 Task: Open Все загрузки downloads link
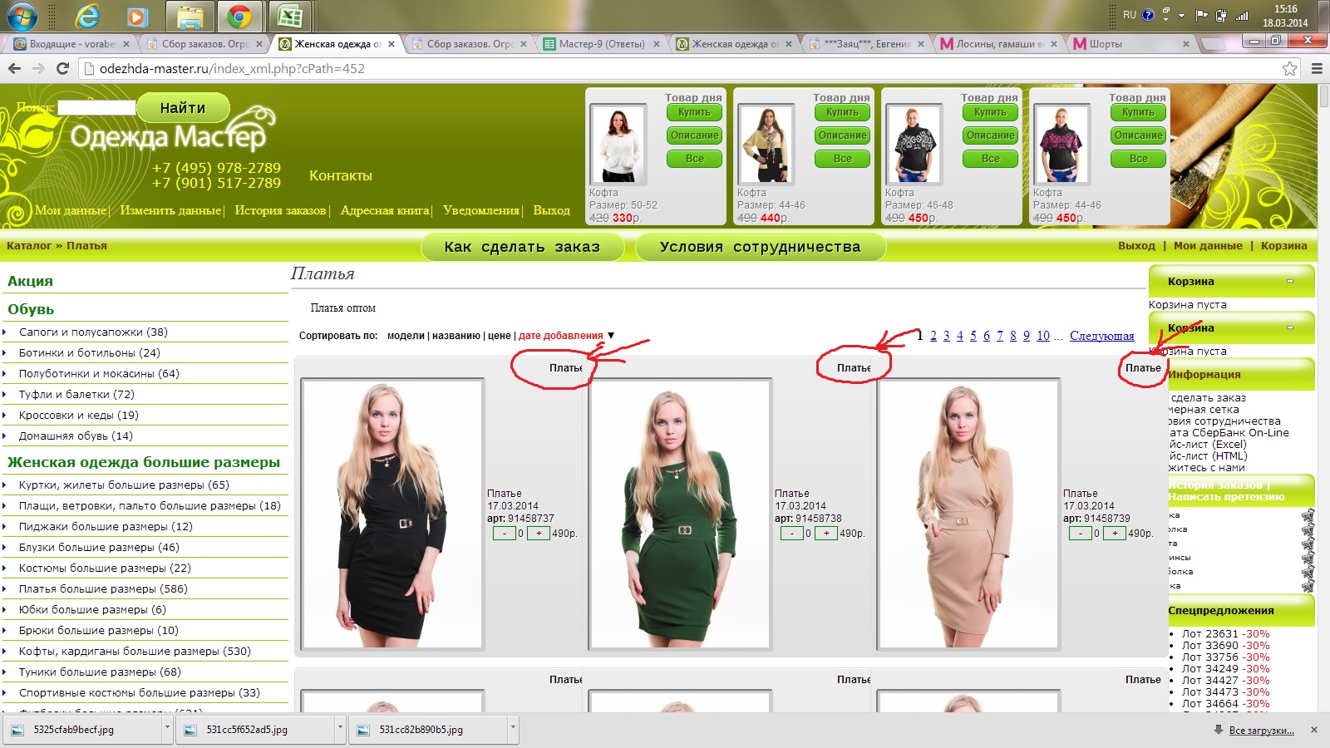1261,731
